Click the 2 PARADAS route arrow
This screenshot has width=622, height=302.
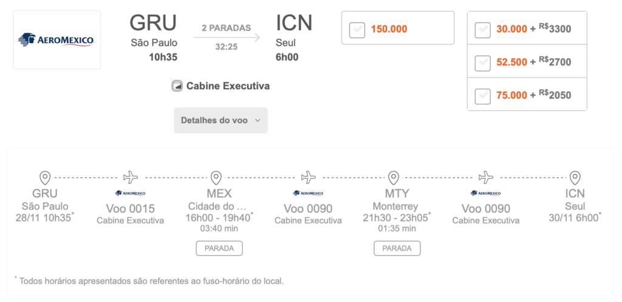pos(227,38)
